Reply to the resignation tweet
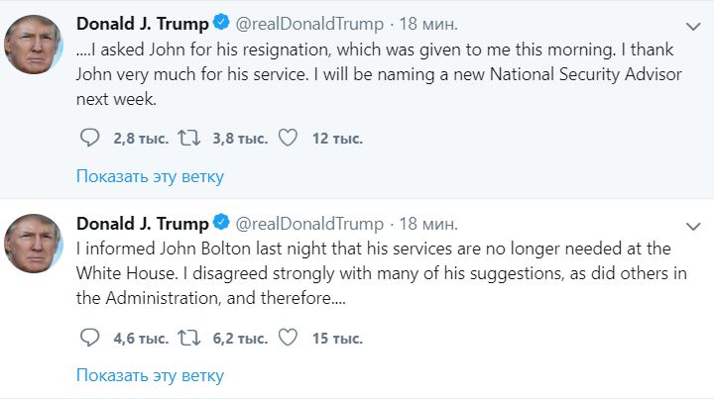 click(x=89, y=139)
